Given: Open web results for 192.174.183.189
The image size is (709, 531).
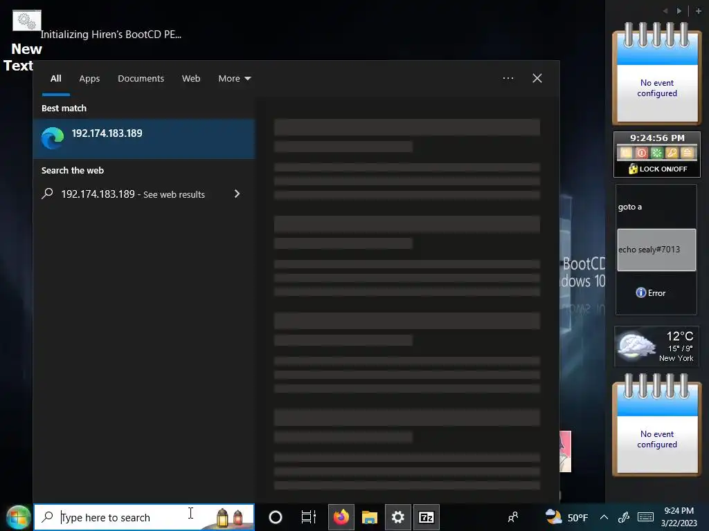Looking at the screenshot, I should click(144, 194).
